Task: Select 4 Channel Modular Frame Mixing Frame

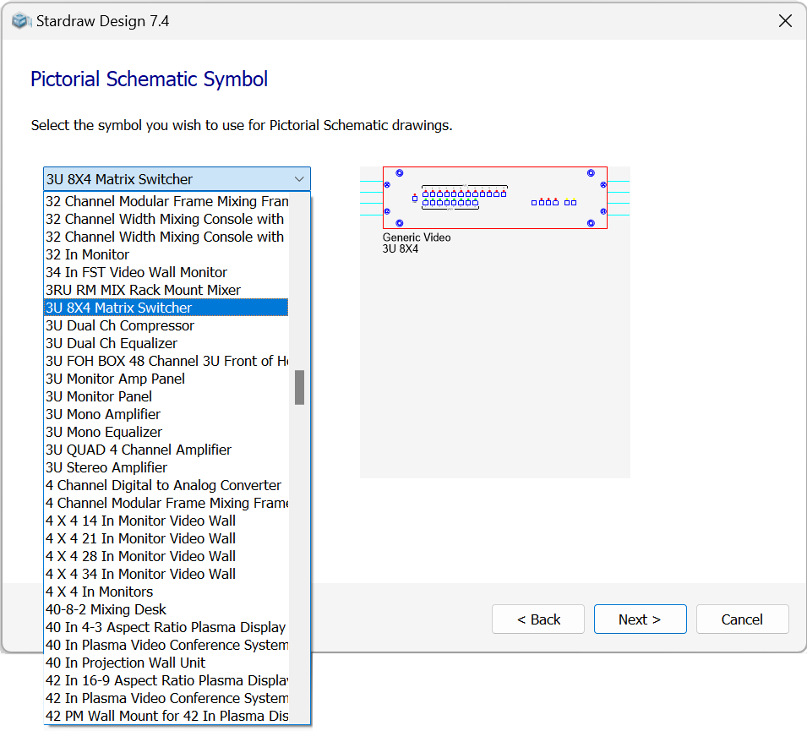Action: pyautogui.click(x=166, y=504)
